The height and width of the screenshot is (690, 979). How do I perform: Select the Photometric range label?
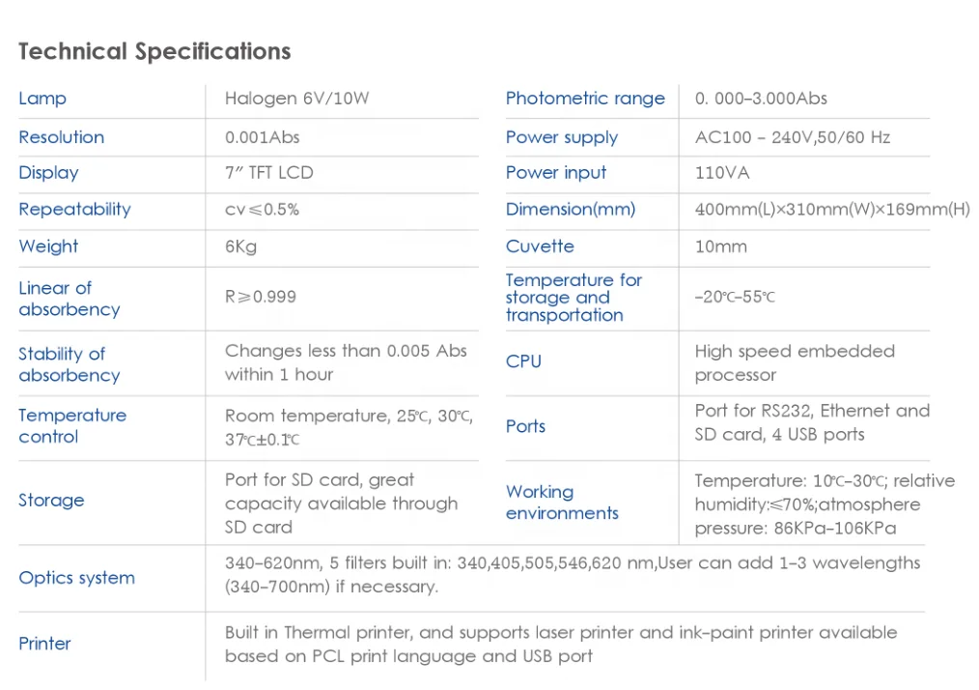(x=585, y=99)
